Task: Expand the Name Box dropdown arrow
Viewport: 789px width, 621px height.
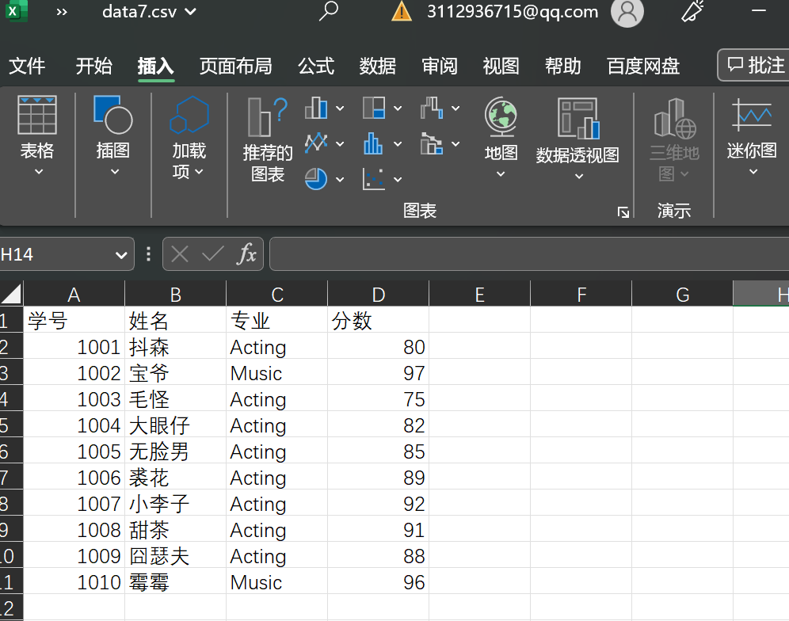Action: point(121,254)
